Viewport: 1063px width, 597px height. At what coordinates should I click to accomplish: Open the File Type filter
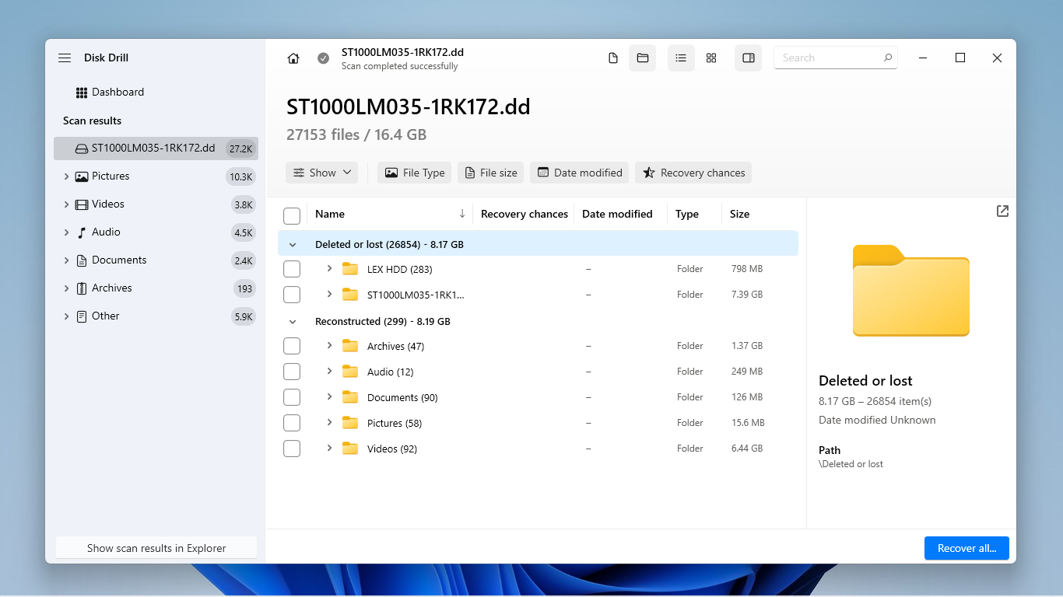tap(415, 173)
